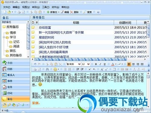Screen dimensions: 151x113
Task: Sort by the 标题 column header
Action: click(76, 23)
